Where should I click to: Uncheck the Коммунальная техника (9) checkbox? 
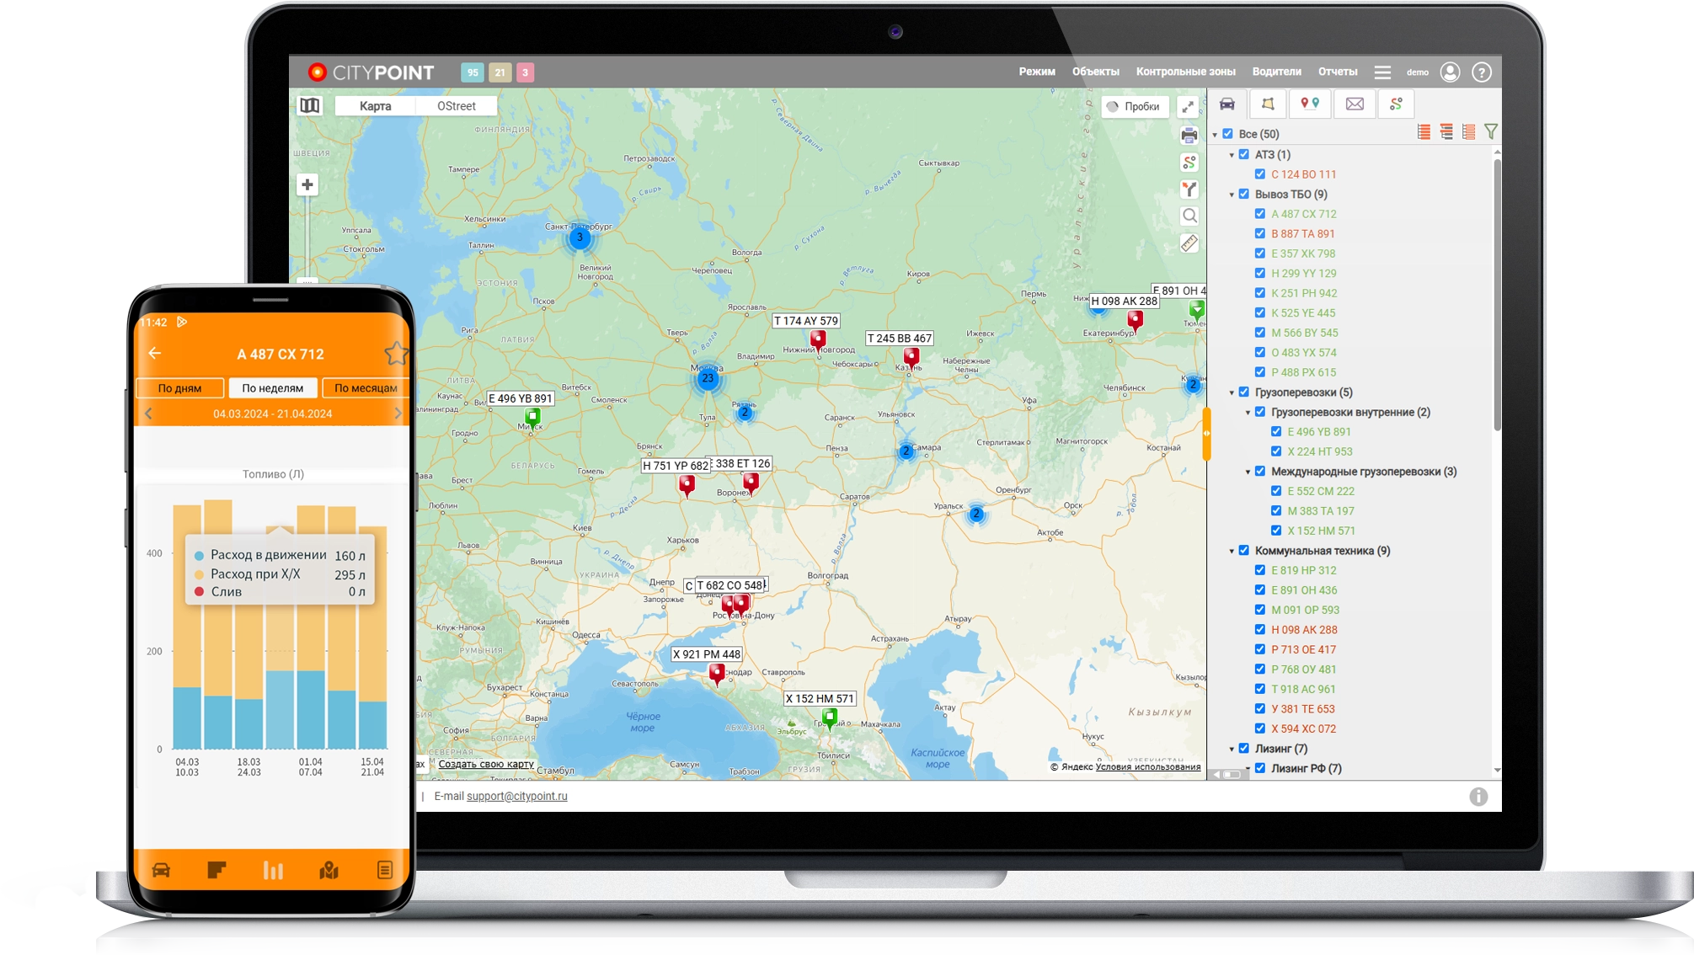click(x=1244, y=550)
